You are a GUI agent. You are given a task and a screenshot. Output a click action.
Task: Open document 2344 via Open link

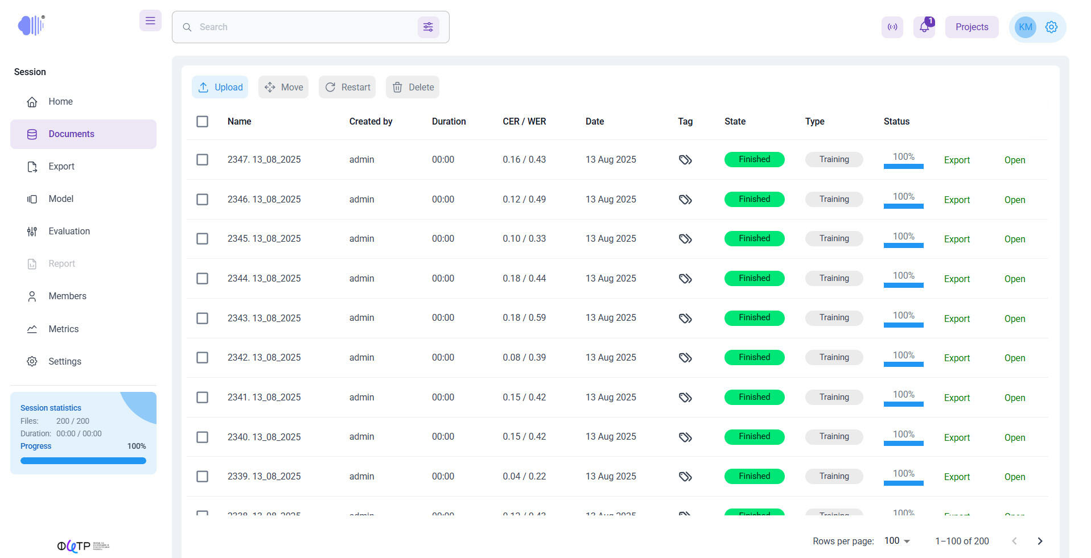tap(1014, 279)
